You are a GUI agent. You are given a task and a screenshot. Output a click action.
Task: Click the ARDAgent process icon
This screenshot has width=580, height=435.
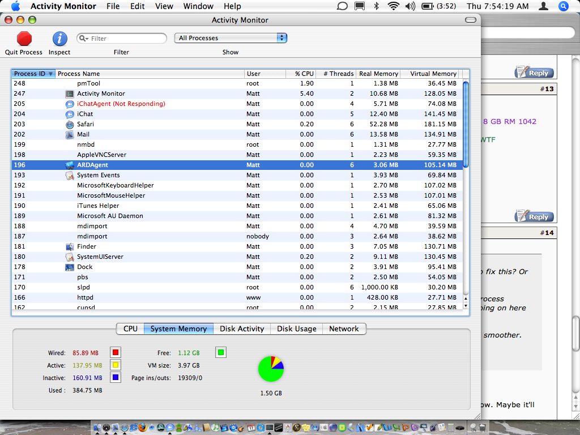(70, 165)
